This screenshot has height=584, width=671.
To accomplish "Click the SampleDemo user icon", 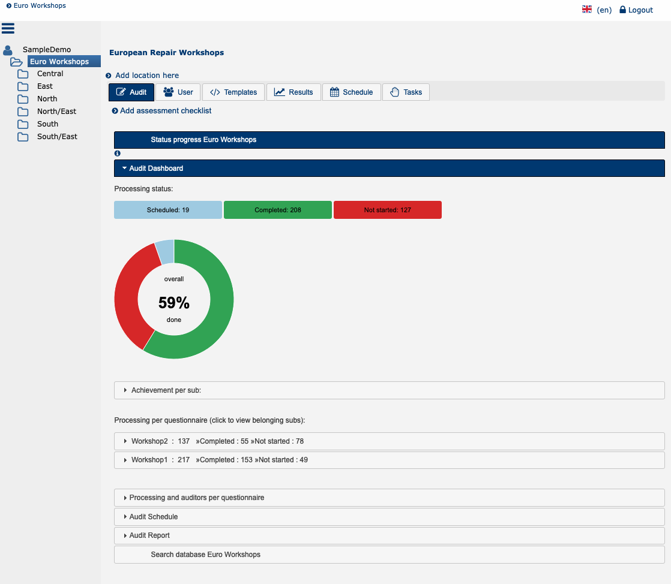I will [8, 50].
